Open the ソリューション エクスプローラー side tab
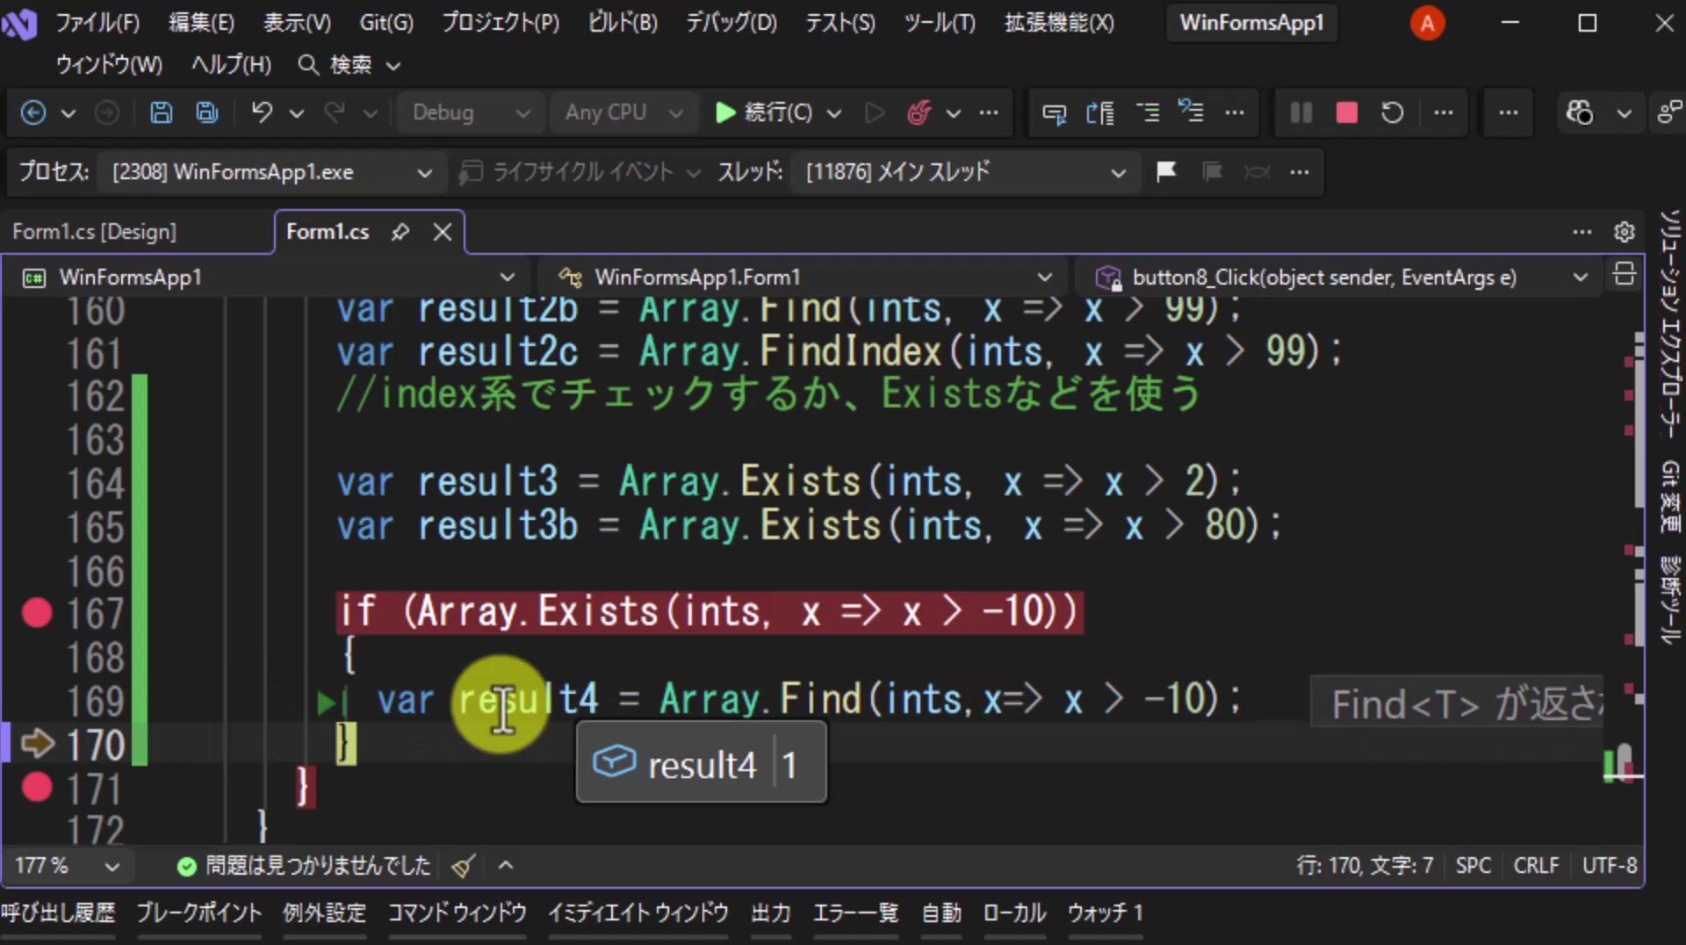 pos(1669,325)
